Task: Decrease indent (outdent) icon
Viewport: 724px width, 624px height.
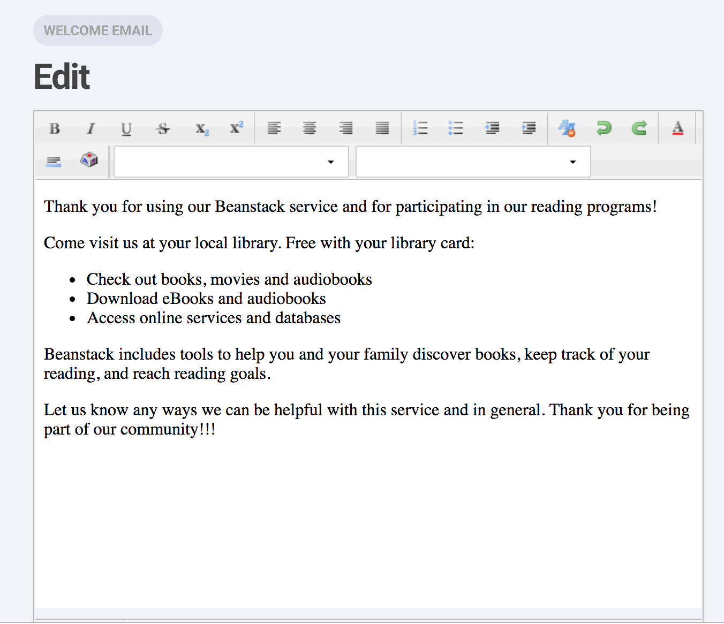Action: coord(492,128)
